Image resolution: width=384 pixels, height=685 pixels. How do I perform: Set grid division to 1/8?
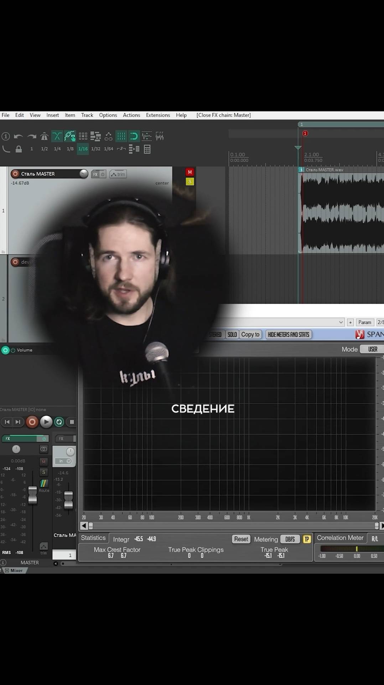pos(70,149)
